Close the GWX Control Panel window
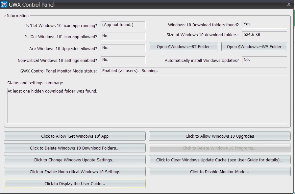This screenshot has width=295, height=194. pos(289,4)
